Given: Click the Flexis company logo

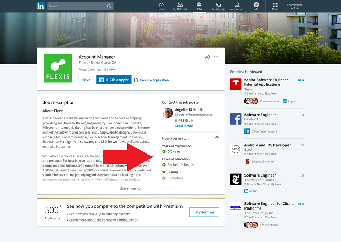Looking at the screenshot, I should click(x=58, y=68).
